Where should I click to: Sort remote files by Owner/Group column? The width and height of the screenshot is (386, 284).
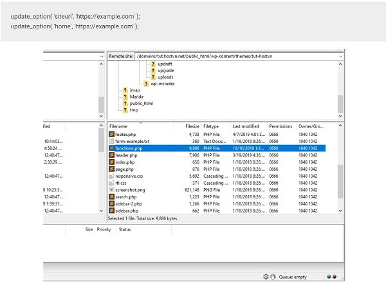click(x=311, y=126)
